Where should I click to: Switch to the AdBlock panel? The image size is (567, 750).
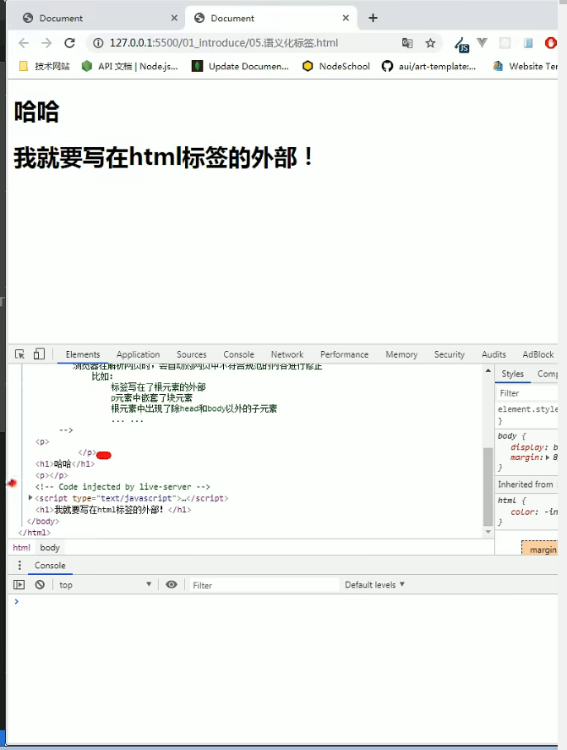coord(537,354)
